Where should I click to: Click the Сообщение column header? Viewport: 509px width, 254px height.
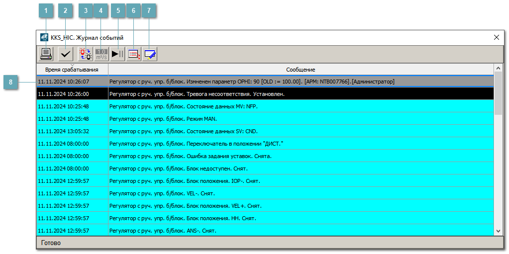pyautogui.click(x=300, y=70)
